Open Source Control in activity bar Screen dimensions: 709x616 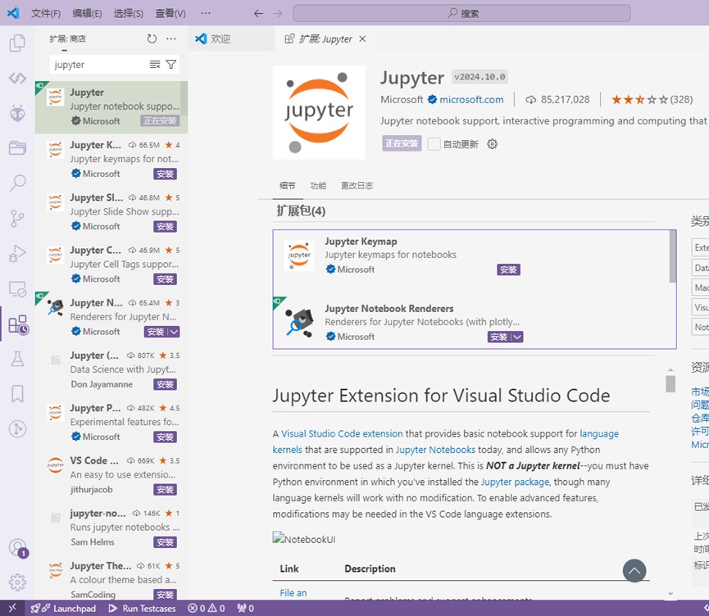coord(17,218)
